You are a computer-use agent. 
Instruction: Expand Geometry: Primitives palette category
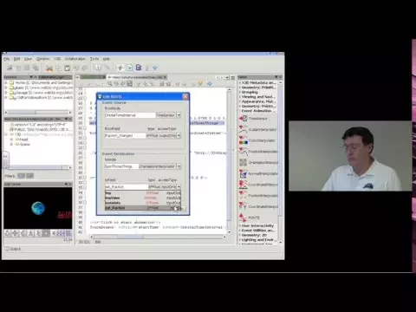(x=257, y=88)
